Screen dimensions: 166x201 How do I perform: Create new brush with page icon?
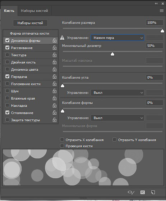(x=153, y=192)
